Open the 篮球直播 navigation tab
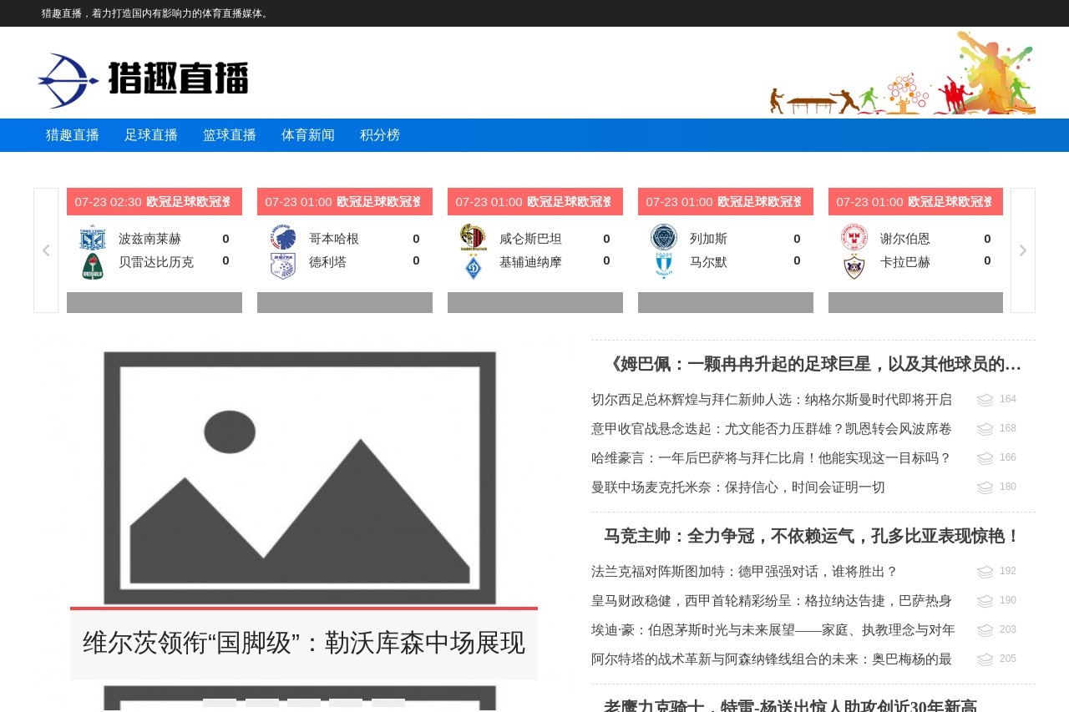The height and width of the screenshot is (712, 1069). pyautogui.click(x=230, y=135)
